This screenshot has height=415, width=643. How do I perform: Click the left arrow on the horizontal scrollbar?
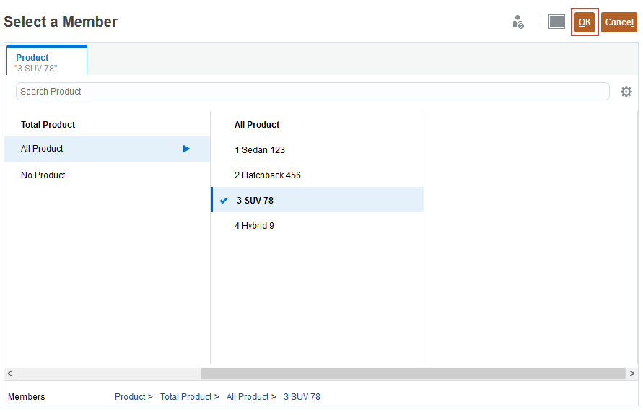[x=10, y=374]
